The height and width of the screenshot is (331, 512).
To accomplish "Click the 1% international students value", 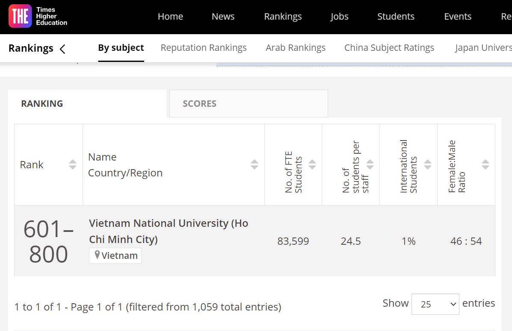I will pos(408,241).
